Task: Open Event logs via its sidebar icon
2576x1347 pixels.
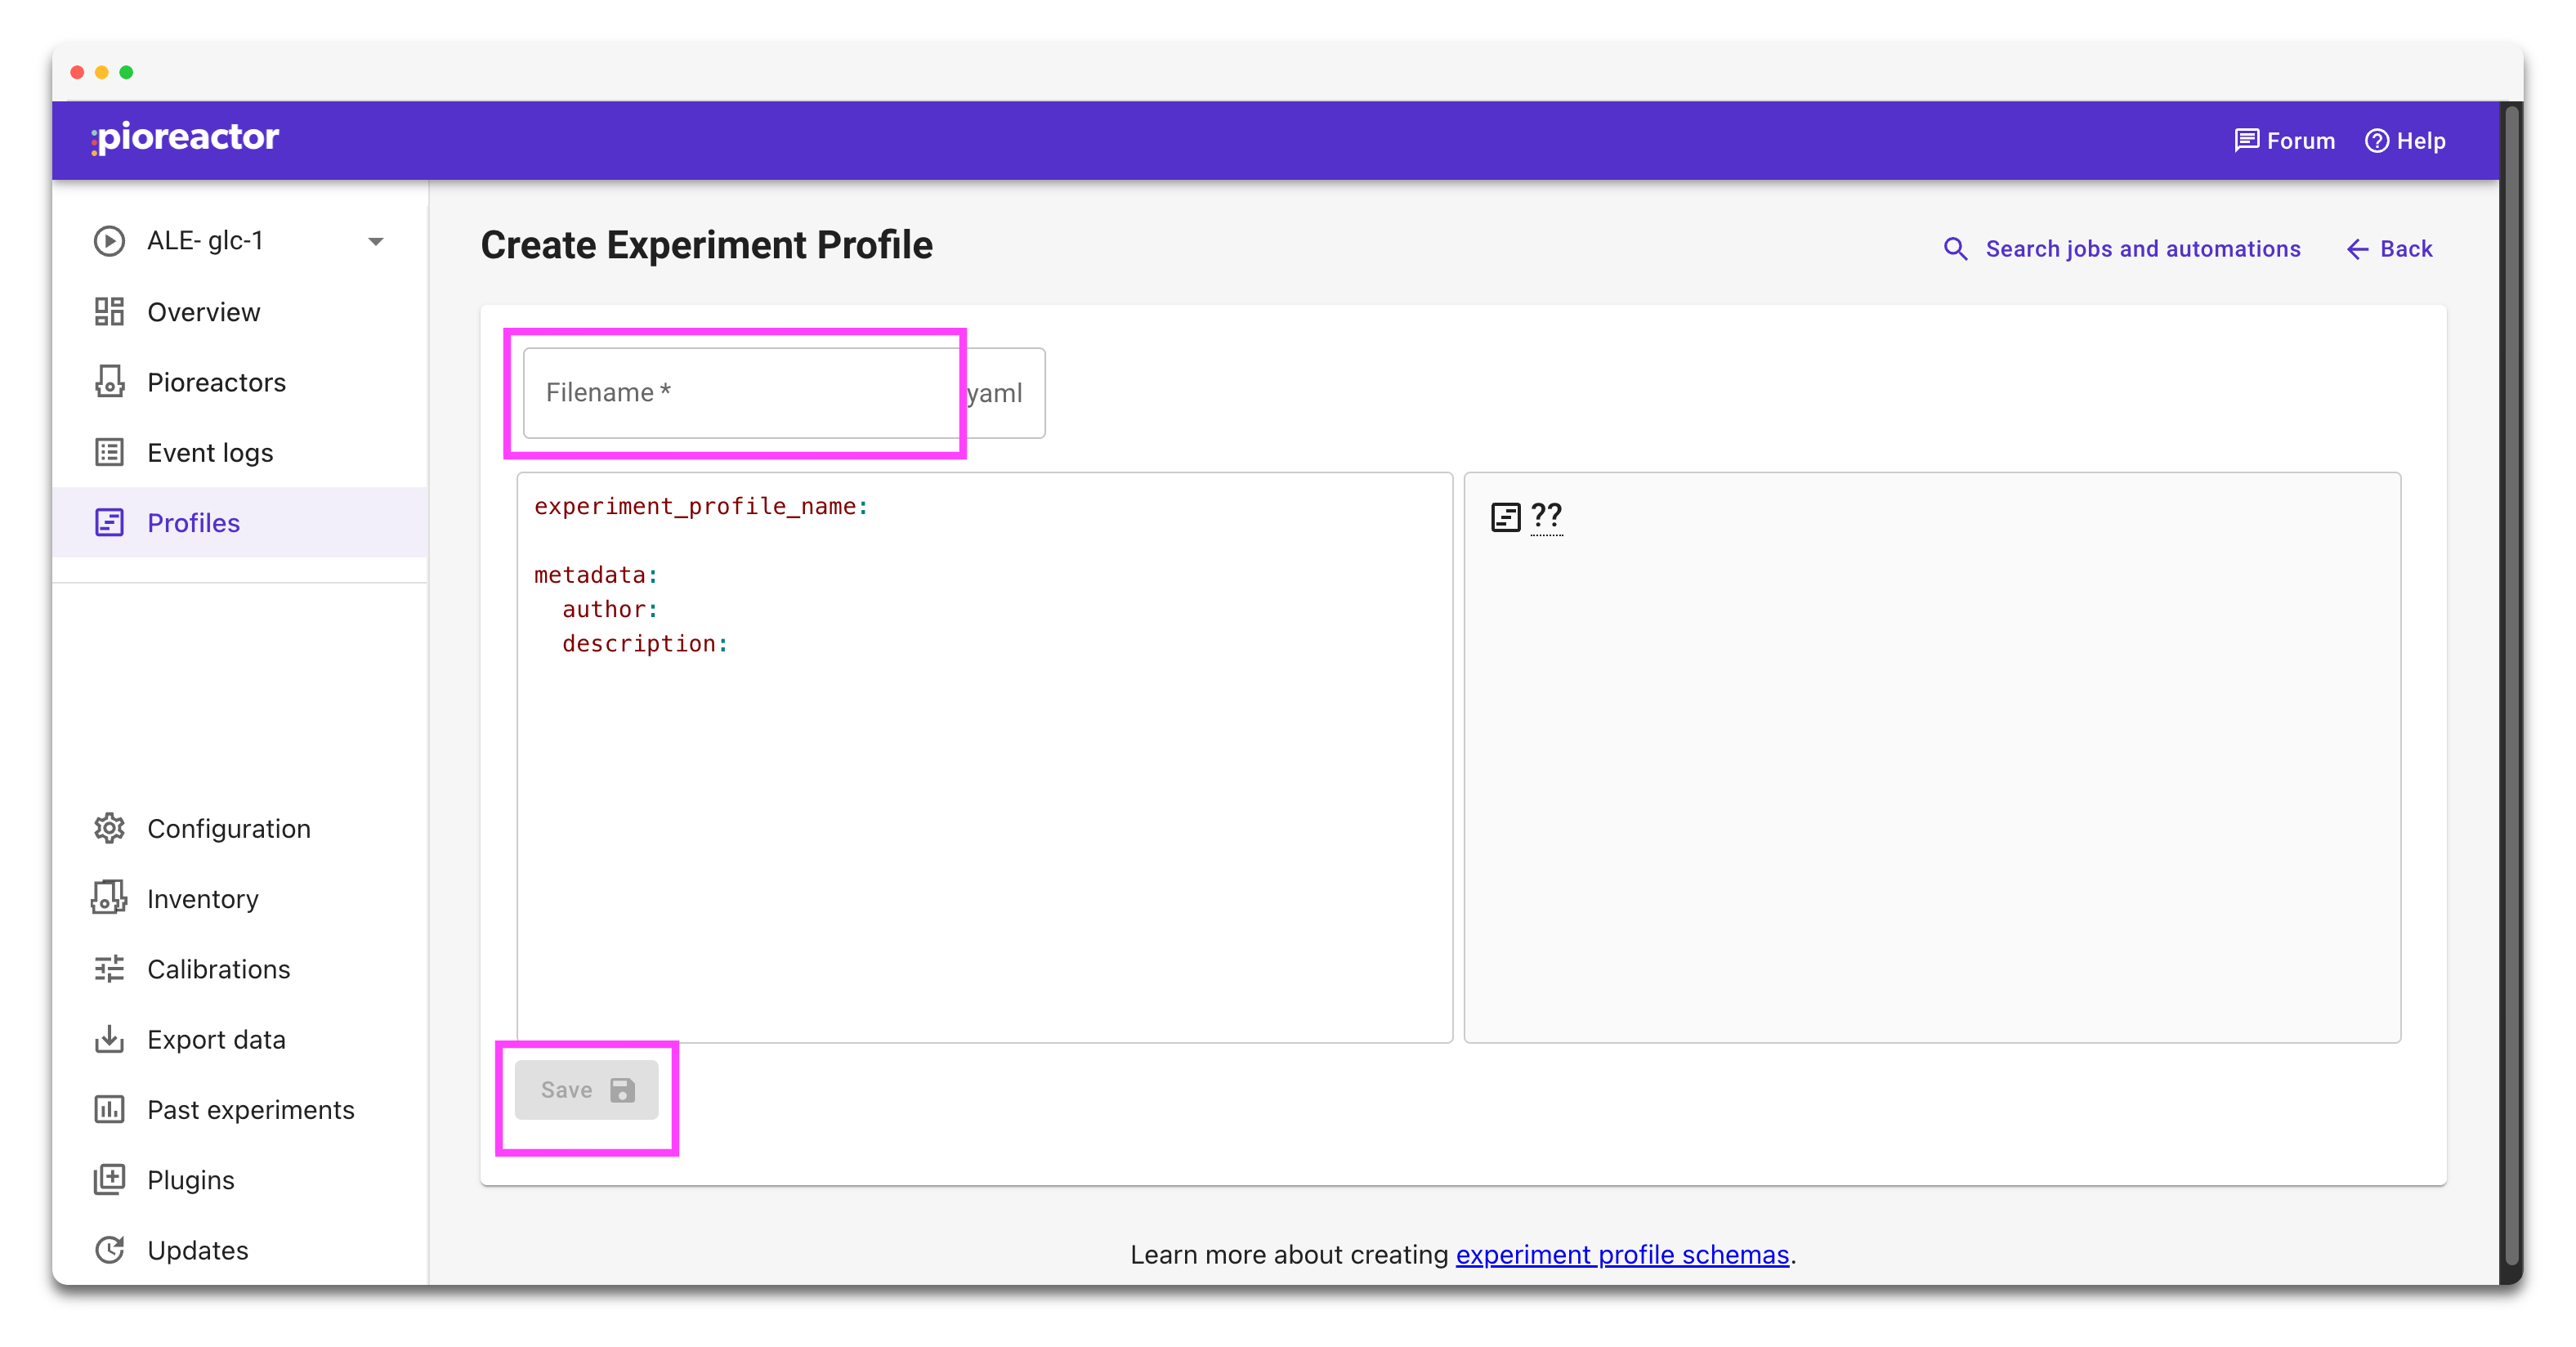Action: tap(109, 452)
